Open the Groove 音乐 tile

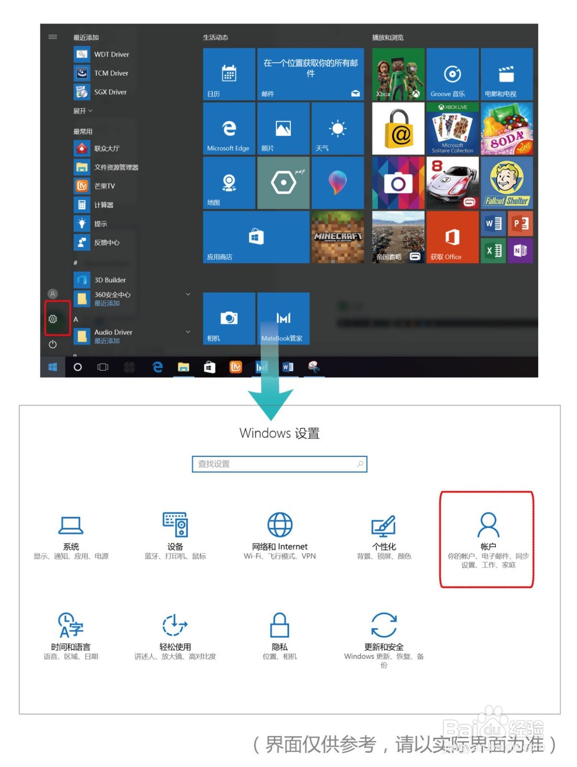coord(452,74)
